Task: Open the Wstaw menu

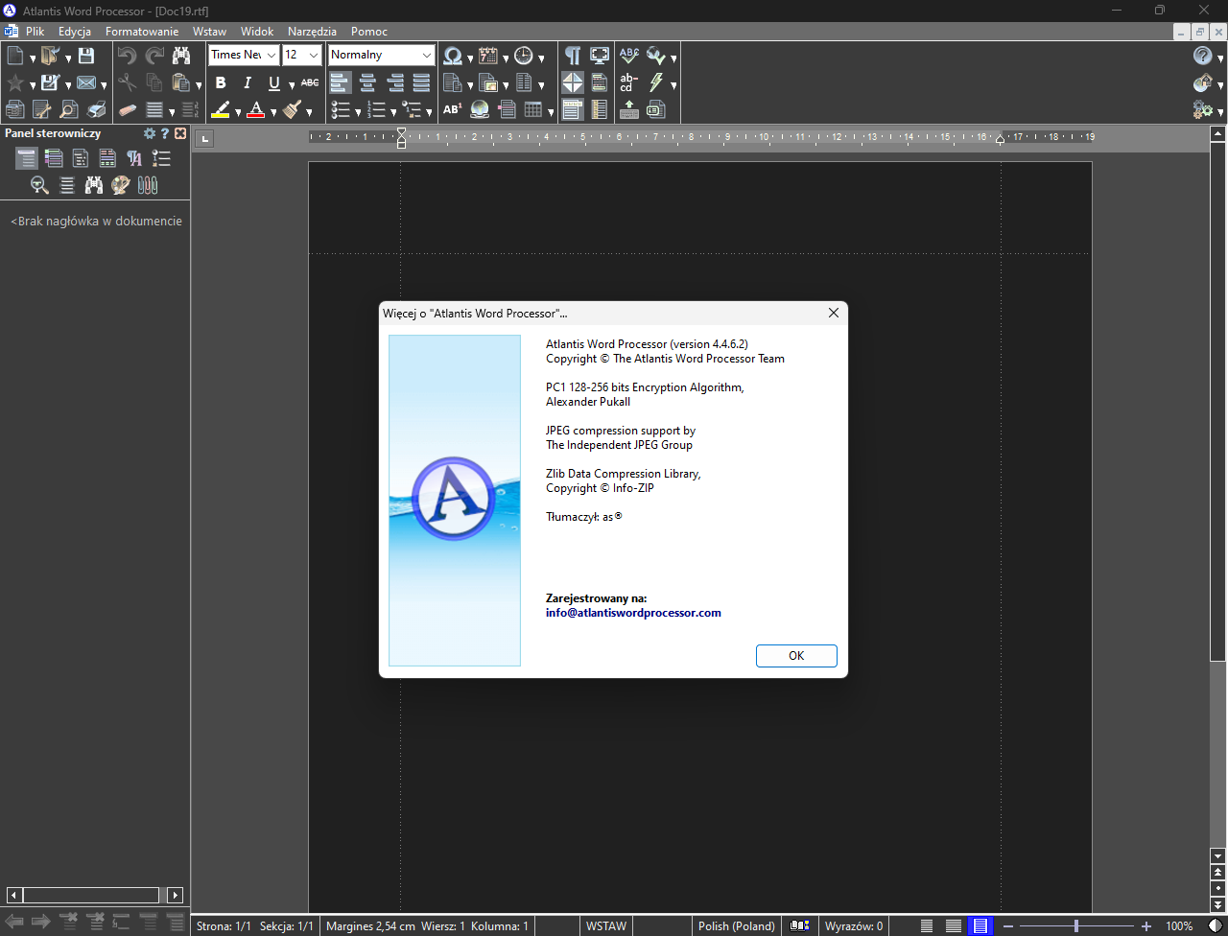Action: click(x=210, y=32)
